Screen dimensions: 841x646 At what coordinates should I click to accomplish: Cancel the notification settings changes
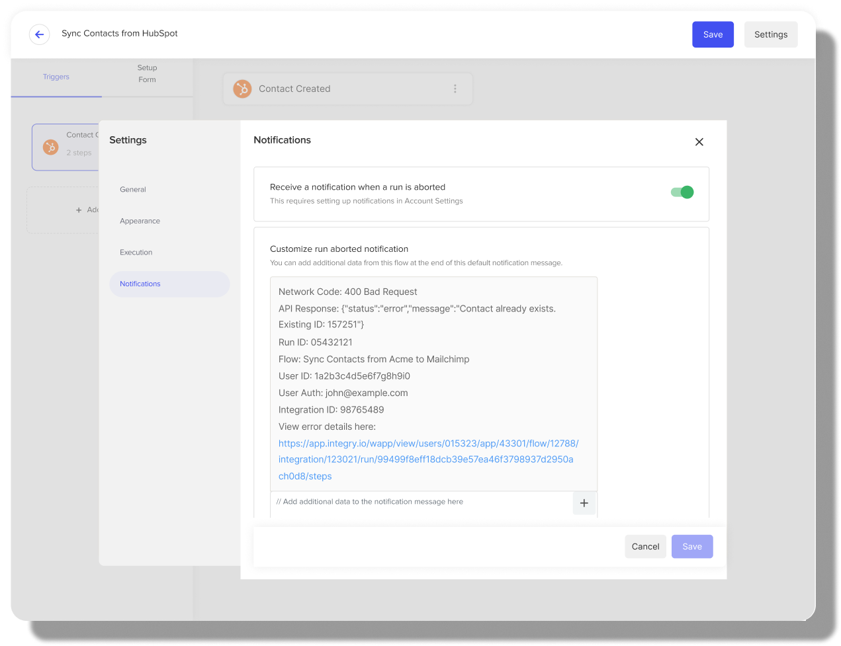tap(646, 547)
